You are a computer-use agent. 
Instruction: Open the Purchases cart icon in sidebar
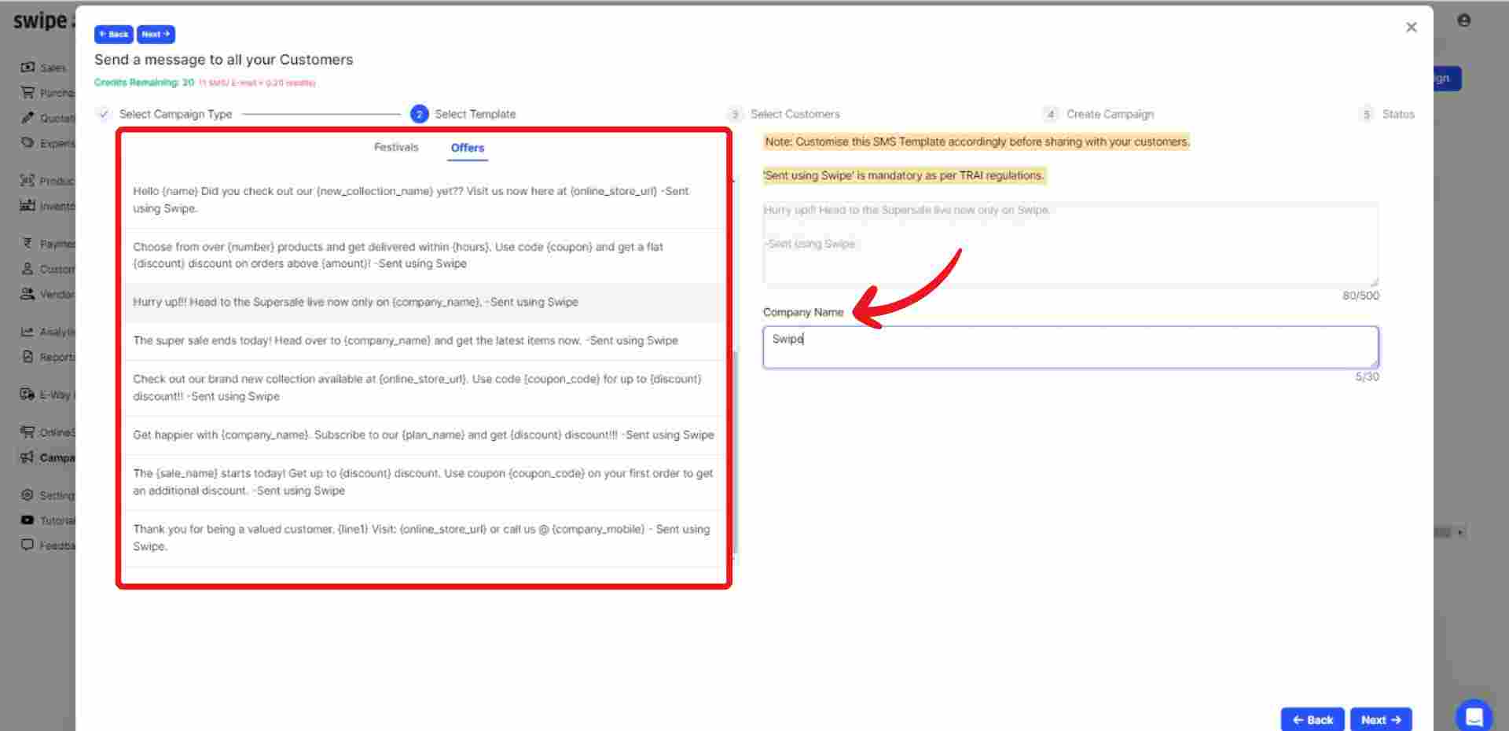pyautogui.click(x=28, y=93)
